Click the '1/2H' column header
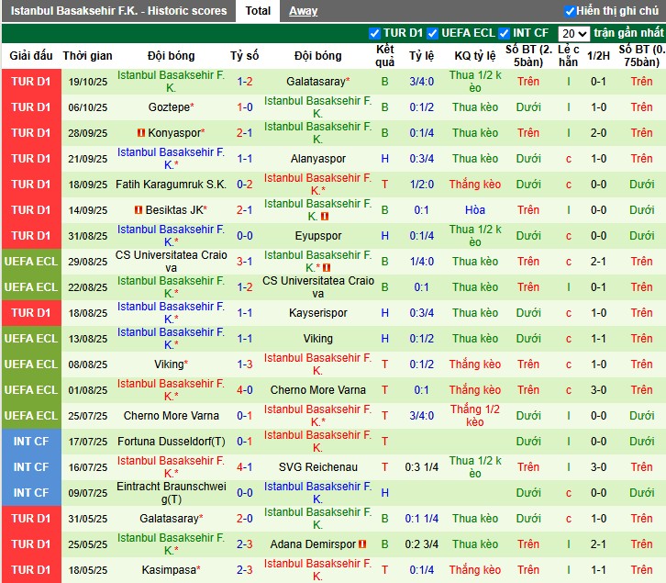 tap(598, 56)
